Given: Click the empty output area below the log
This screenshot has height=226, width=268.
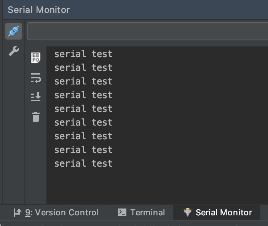Looking at the screenshot, I should tap(157, 186).
